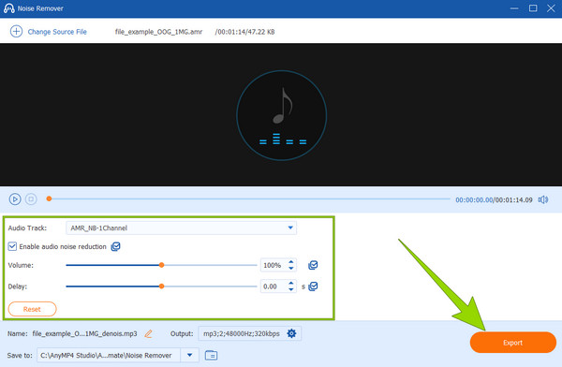The image size is (562, 367).
Task: Click the Save to path field
Action: (x=109, y=356)
